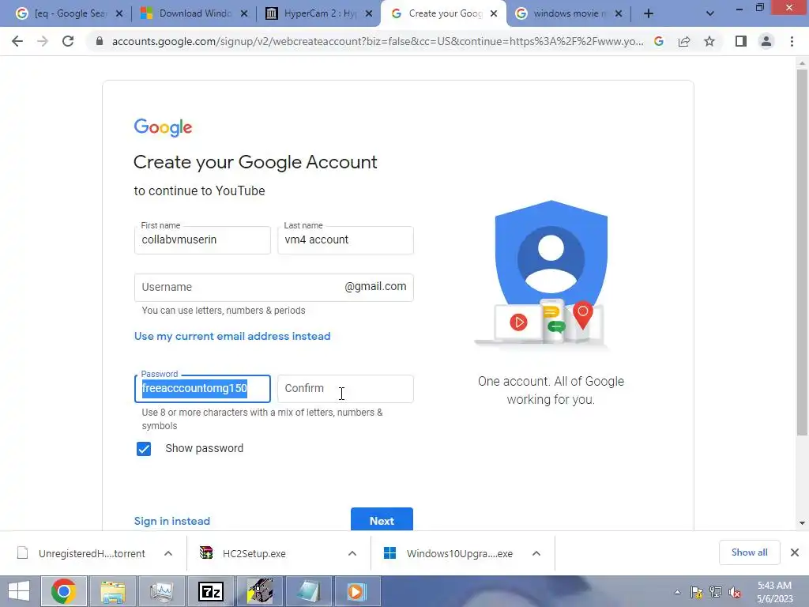
Task: Open the notepad-style taskbar icon
Action: tap(309, 591)
